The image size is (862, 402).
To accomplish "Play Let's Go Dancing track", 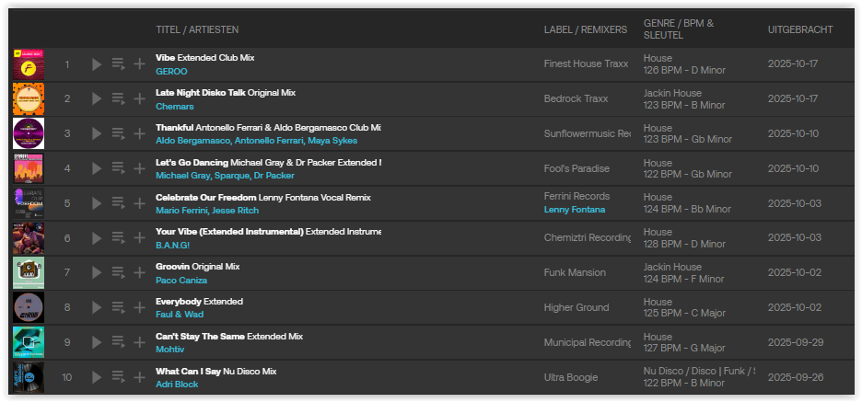I will click(97, 168).
